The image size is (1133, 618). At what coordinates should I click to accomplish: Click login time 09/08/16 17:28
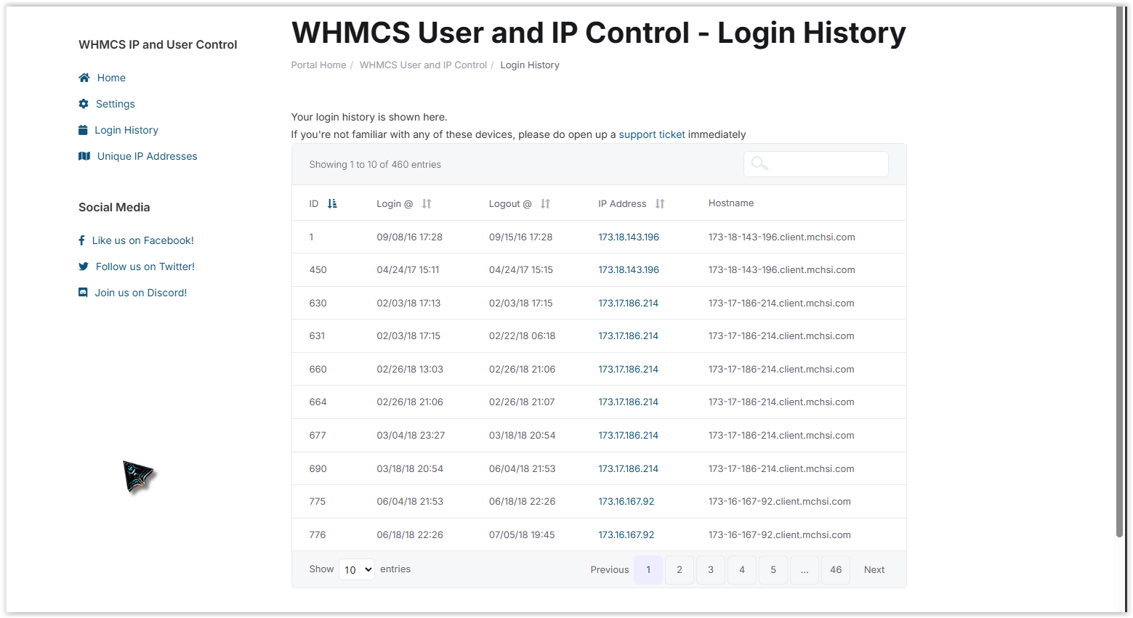[x=409, y=237]
